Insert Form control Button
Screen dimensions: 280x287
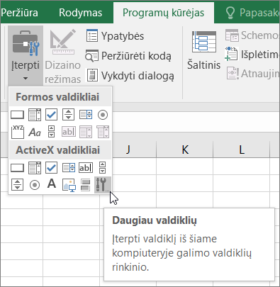click(17, 115)
